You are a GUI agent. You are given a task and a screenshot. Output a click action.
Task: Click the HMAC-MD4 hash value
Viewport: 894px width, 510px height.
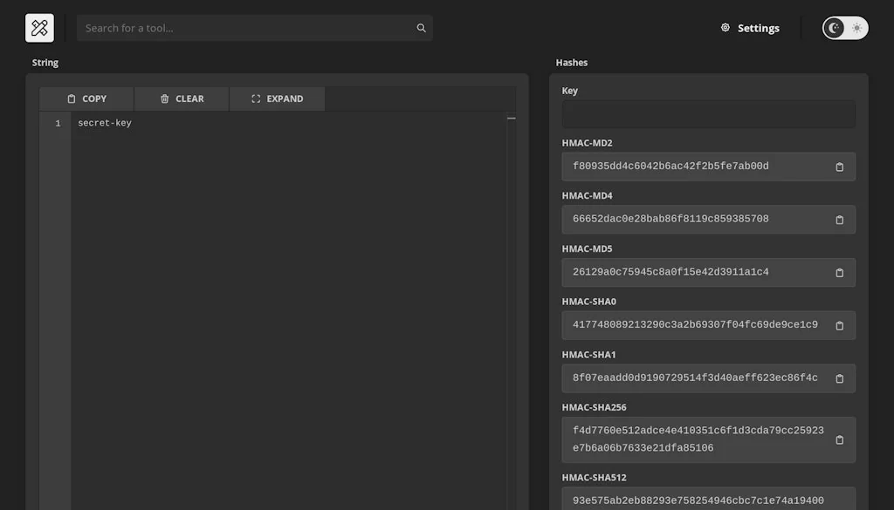pyautogui.click(x=670, y=219)
